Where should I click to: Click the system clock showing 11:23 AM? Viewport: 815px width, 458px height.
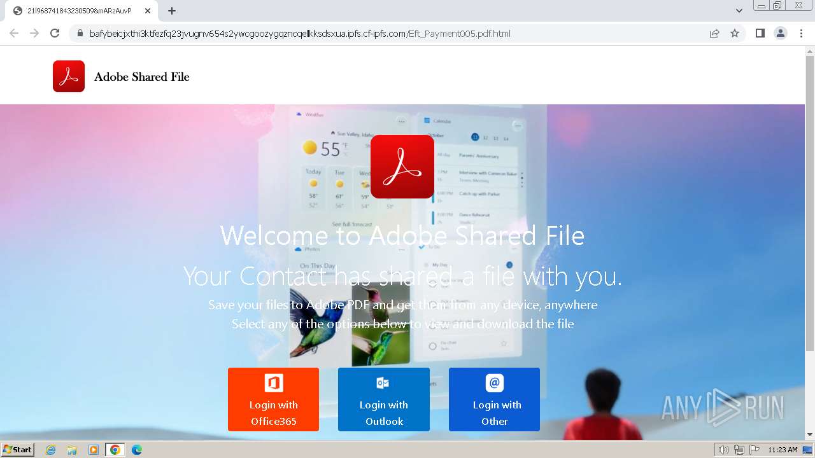pyautogui.click(x=783, y=450)
